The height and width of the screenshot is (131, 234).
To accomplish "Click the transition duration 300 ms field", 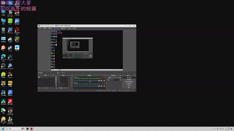I will pos(115,80).
